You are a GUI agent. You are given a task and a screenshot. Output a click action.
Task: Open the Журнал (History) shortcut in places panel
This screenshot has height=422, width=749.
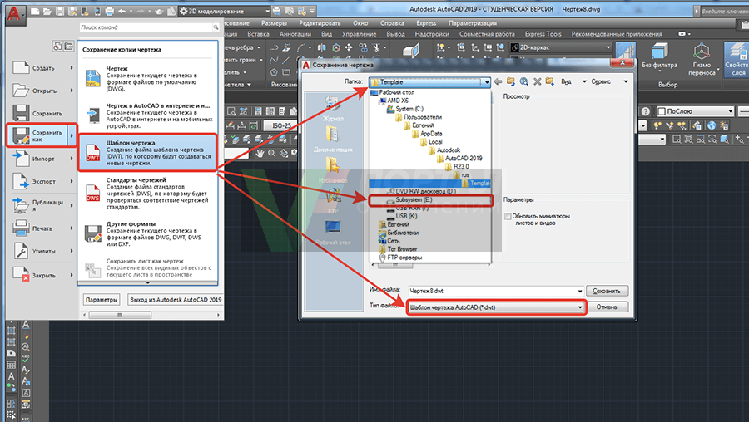(x=332, y=110)
